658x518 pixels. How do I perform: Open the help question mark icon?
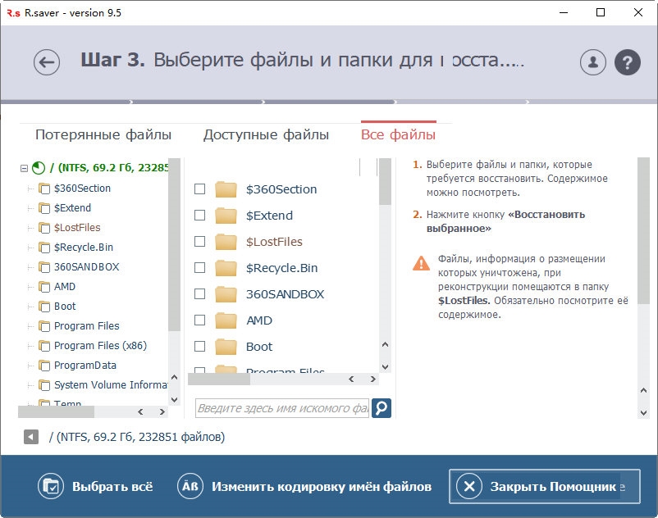627,62
